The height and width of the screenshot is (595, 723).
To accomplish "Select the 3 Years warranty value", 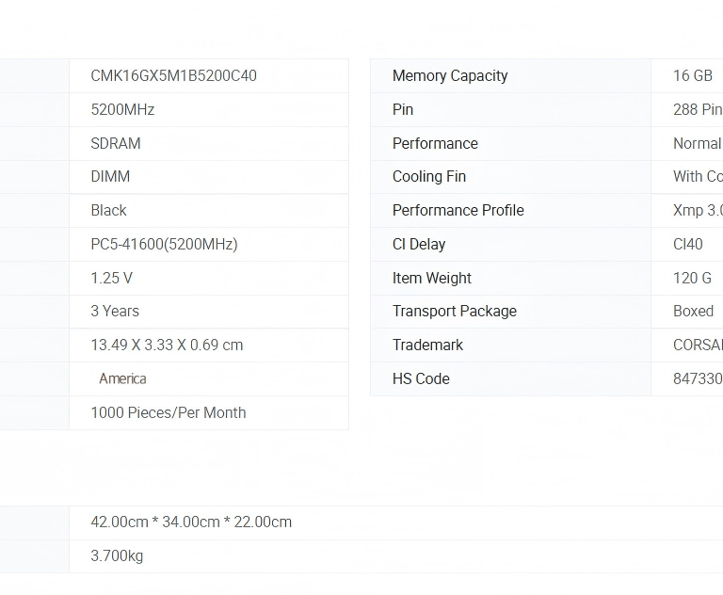I will click(115, 312).
